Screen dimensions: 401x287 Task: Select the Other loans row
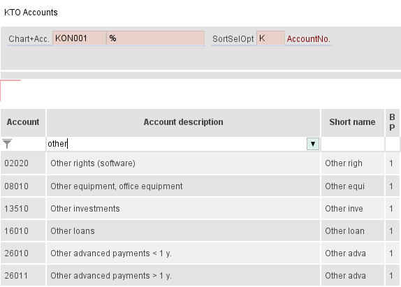(x=200, y=230)
